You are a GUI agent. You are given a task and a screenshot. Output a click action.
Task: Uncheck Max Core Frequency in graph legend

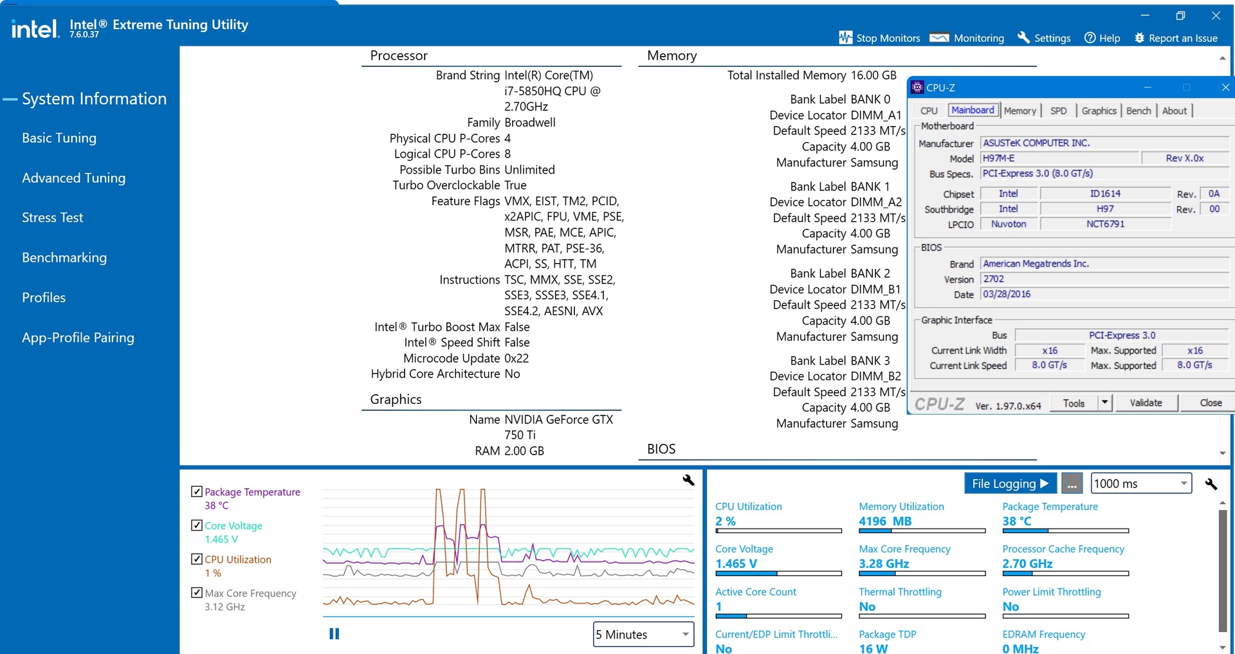click(197, 592)
